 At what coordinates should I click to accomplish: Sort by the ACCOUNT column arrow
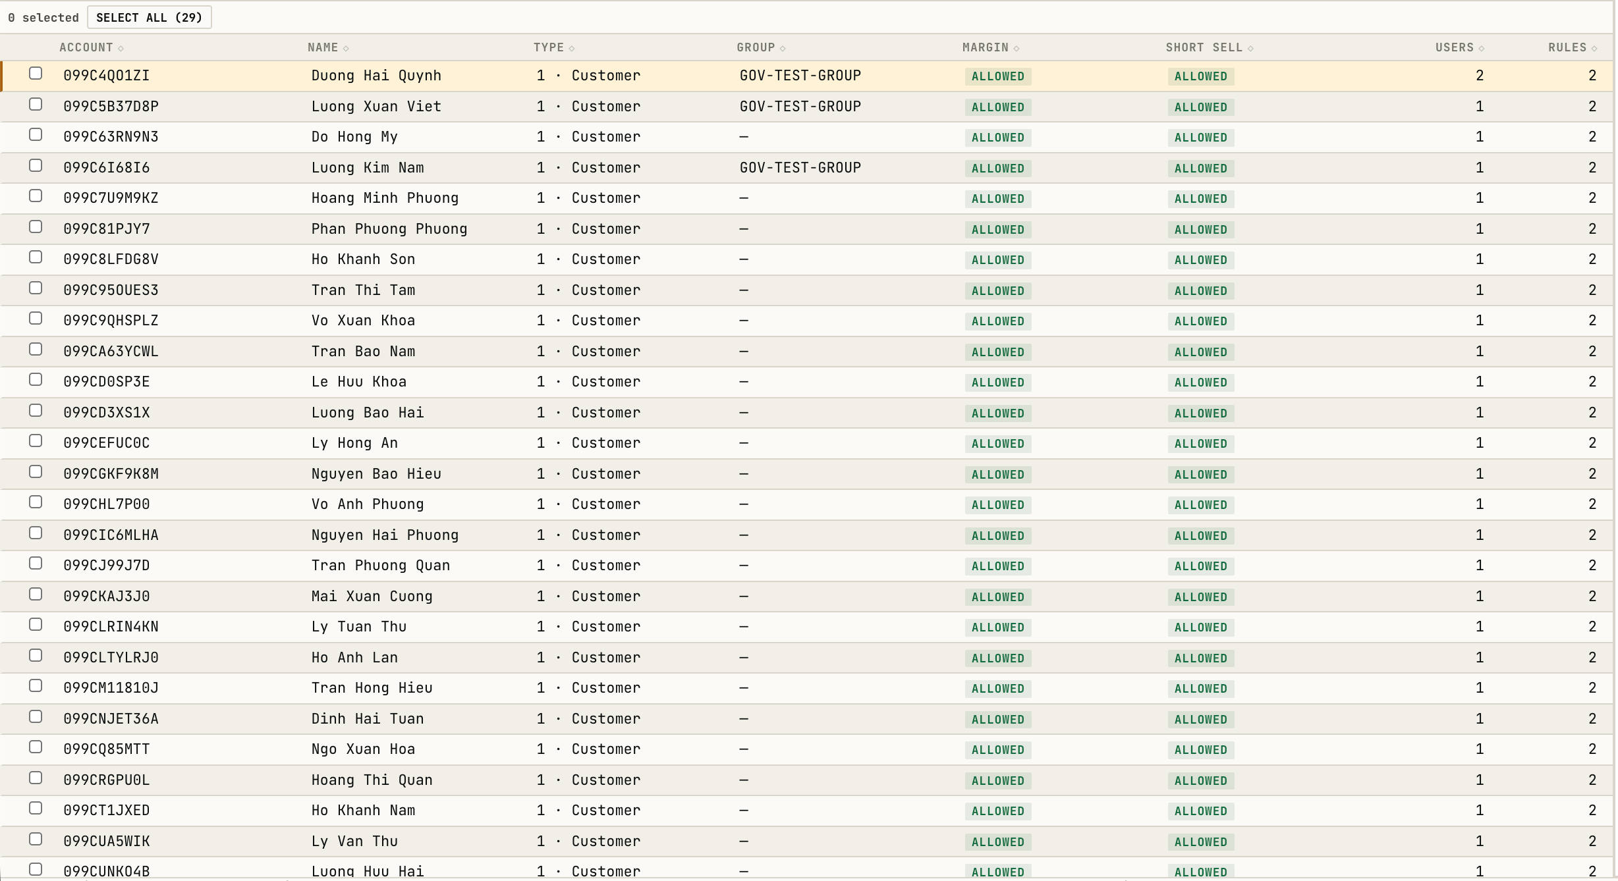click(121, 48)
